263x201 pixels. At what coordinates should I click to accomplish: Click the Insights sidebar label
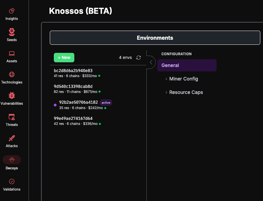click(11, 19)
